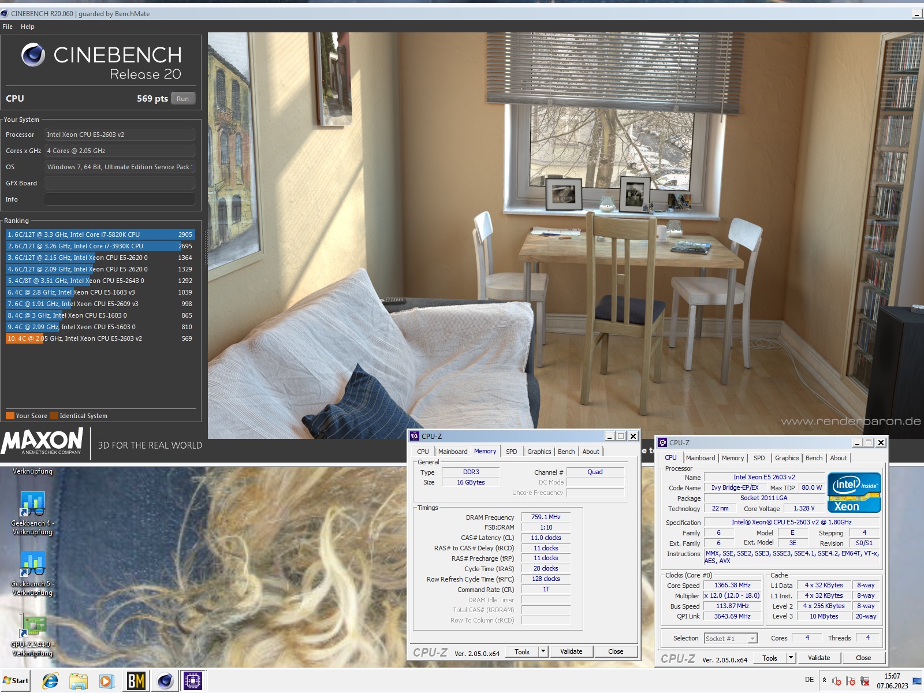Click the Cinebench logo sphere icon
Image resolution: width=924 pixels, height=693 pixels.
(33, 55)
